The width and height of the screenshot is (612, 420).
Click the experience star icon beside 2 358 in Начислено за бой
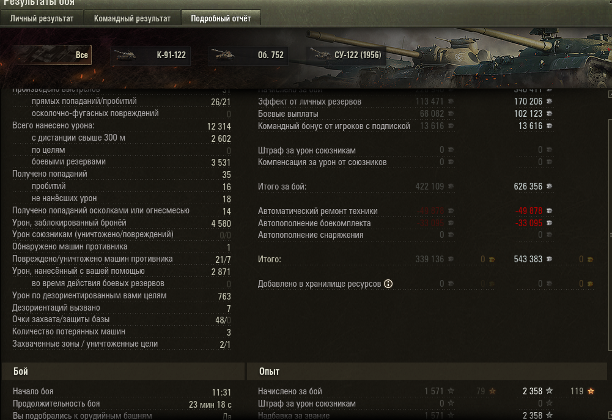click(x=549, y=391)
